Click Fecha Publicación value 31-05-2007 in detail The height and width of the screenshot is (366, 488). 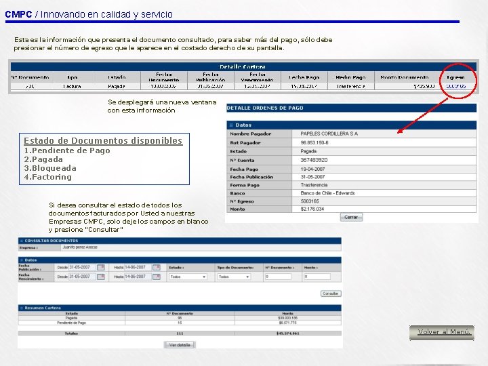[x=312, y=177]
